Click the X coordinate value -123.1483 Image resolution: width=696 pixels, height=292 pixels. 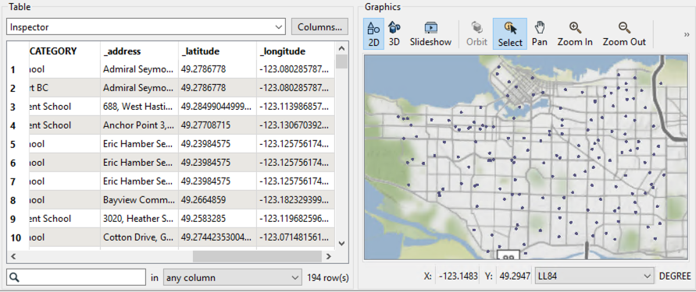459,276
